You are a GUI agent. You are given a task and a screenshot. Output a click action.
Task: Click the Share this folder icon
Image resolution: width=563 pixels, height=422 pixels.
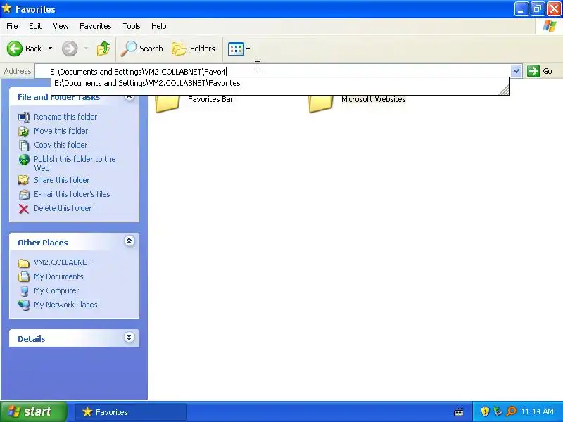24,180
